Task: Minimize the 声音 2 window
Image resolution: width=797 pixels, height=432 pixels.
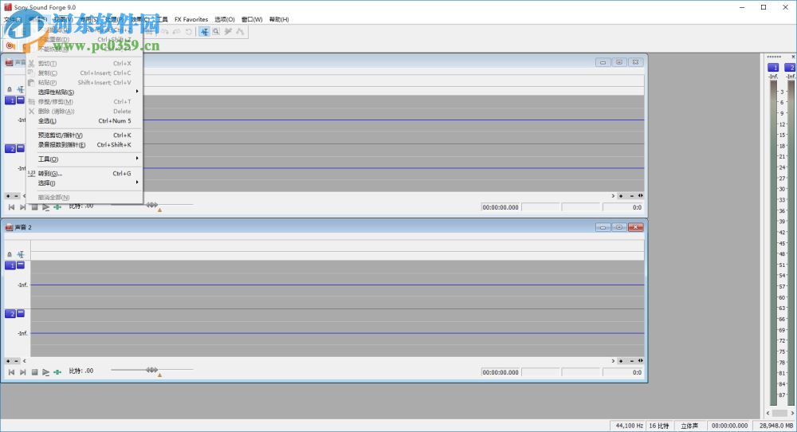Action: click(603, 227)
